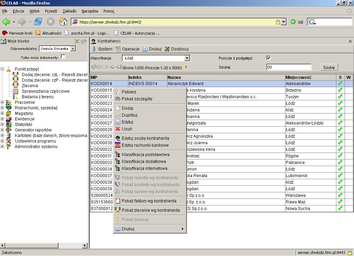
Task: Open the Operacje toolbar menu
Action: (x=128, y=49)
